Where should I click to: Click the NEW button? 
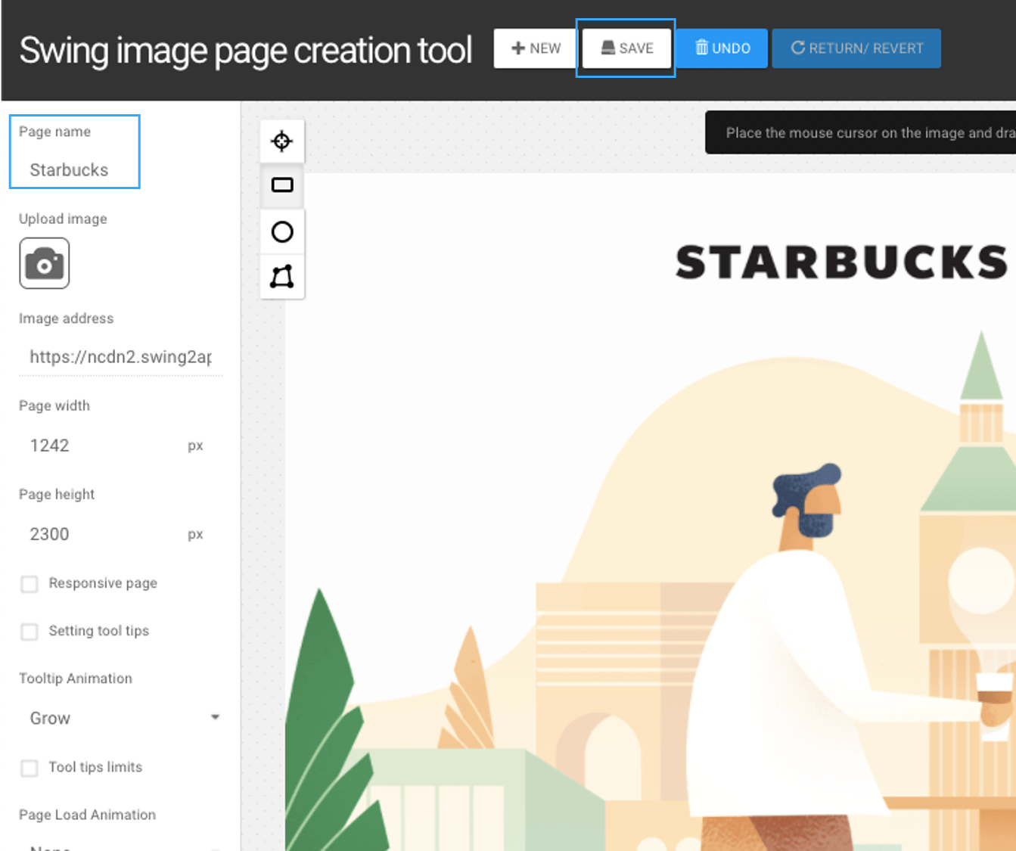(536, 48)
